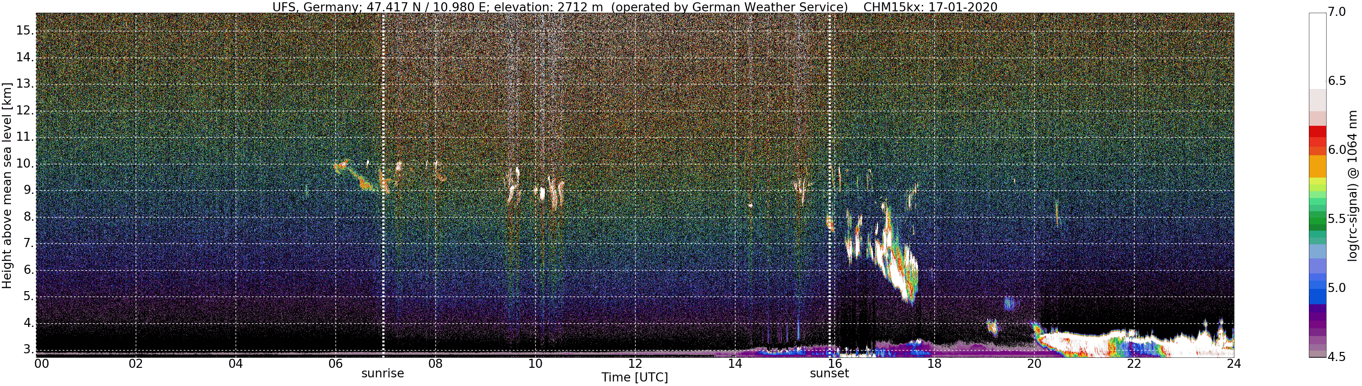Viewport: 1362px width, 386px height.
Task: Click the vertical dotted sunset marker line
Action: coord(829,185)
